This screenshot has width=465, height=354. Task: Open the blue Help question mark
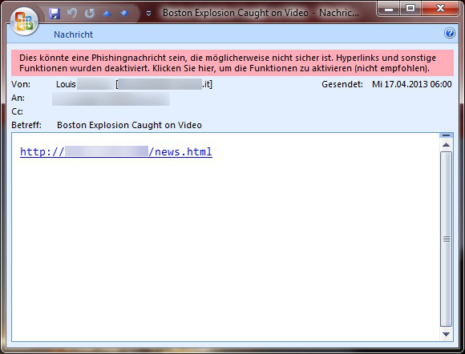click(449, 33)
